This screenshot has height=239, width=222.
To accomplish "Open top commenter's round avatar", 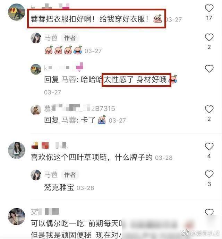I will coord(17,12).
